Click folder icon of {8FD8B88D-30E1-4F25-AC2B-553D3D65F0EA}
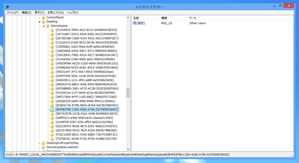299x163 pixels. click(52, 89)
